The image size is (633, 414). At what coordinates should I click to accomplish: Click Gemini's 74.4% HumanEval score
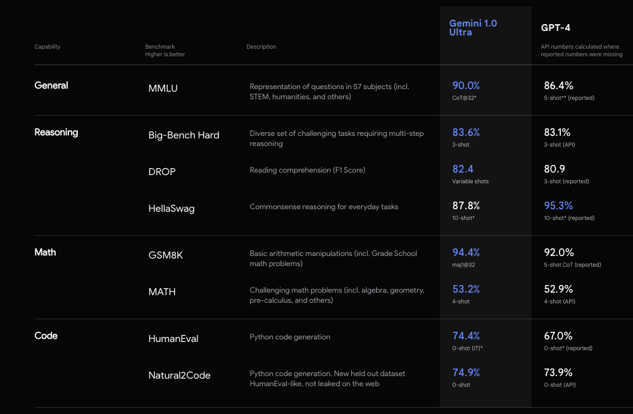click(x=466, y=336)
